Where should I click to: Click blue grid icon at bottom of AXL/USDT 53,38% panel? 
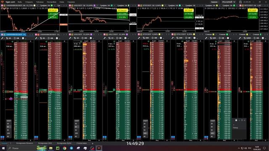click(x=105, y=137)
